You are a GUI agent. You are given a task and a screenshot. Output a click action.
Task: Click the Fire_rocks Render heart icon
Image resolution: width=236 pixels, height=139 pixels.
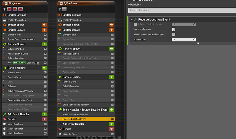point(5,119)
